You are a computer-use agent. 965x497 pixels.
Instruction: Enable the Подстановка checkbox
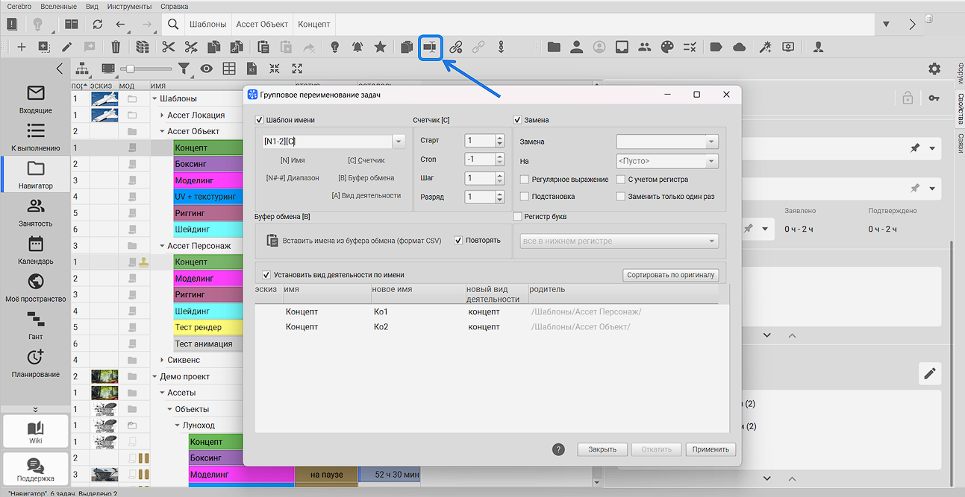[x=525, y=197]
